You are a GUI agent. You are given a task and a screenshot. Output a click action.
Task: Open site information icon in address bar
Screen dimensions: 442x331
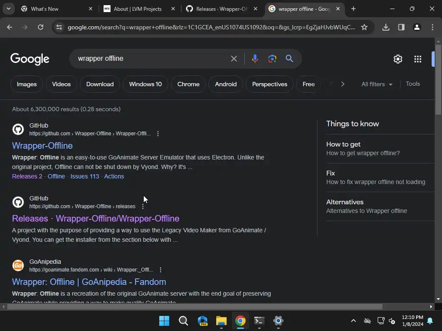pyautogui.click(x=59, y=27)
